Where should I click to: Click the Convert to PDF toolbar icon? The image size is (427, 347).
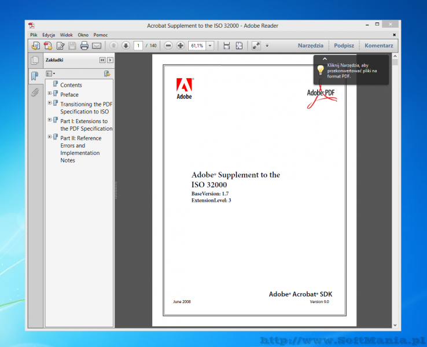coord(48,46)
